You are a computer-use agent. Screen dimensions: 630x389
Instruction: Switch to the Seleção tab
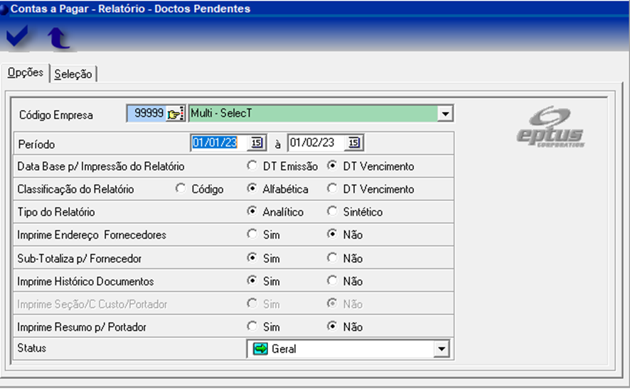tap(73, 74)
